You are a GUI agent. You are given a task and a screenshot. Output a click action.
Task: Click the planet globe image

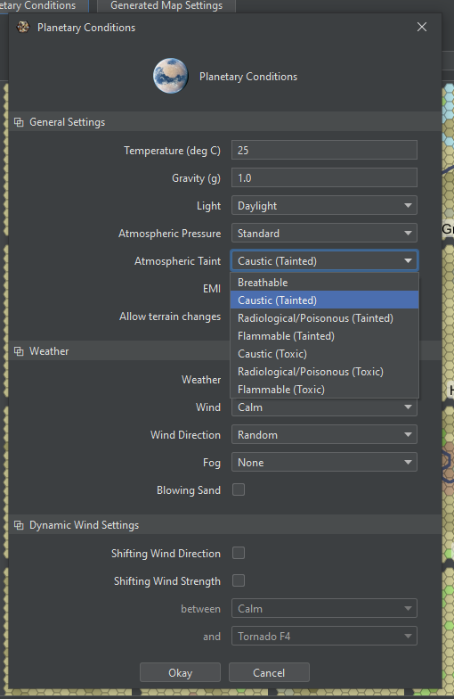[x=171, y=76]
